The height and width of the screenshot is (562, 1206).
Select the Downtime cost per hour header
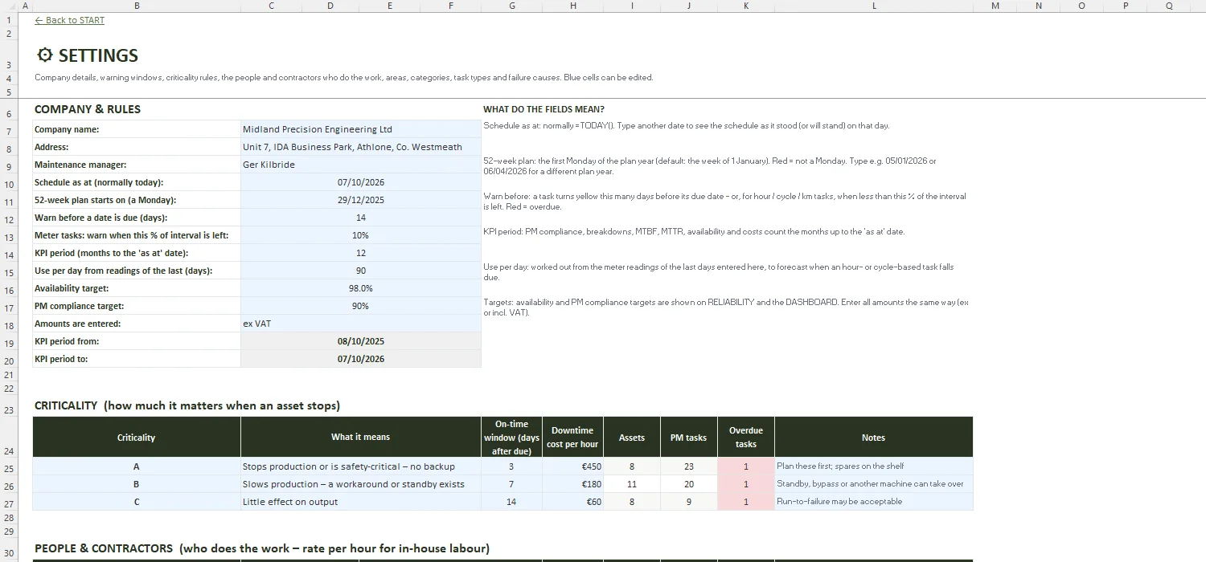click(572, 438)
